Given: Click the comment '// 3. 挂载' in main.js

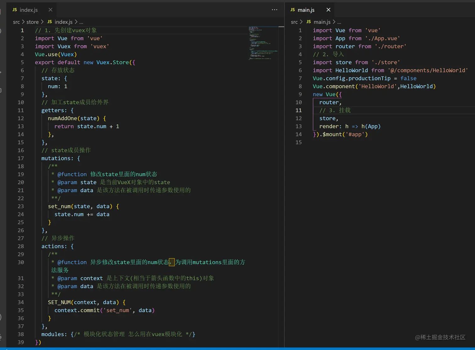Looking at the screenshot, I should click(335, 110).
